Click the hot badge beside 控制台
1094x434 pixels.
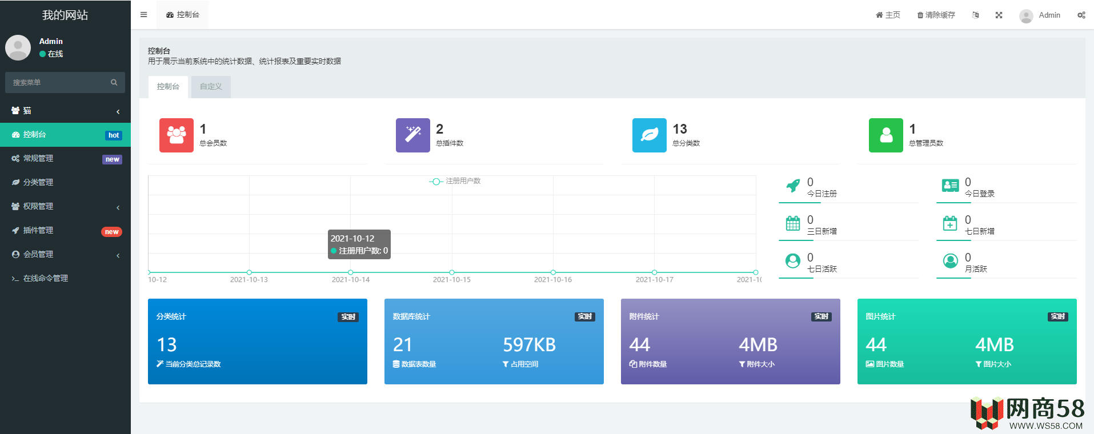[114, 135]
